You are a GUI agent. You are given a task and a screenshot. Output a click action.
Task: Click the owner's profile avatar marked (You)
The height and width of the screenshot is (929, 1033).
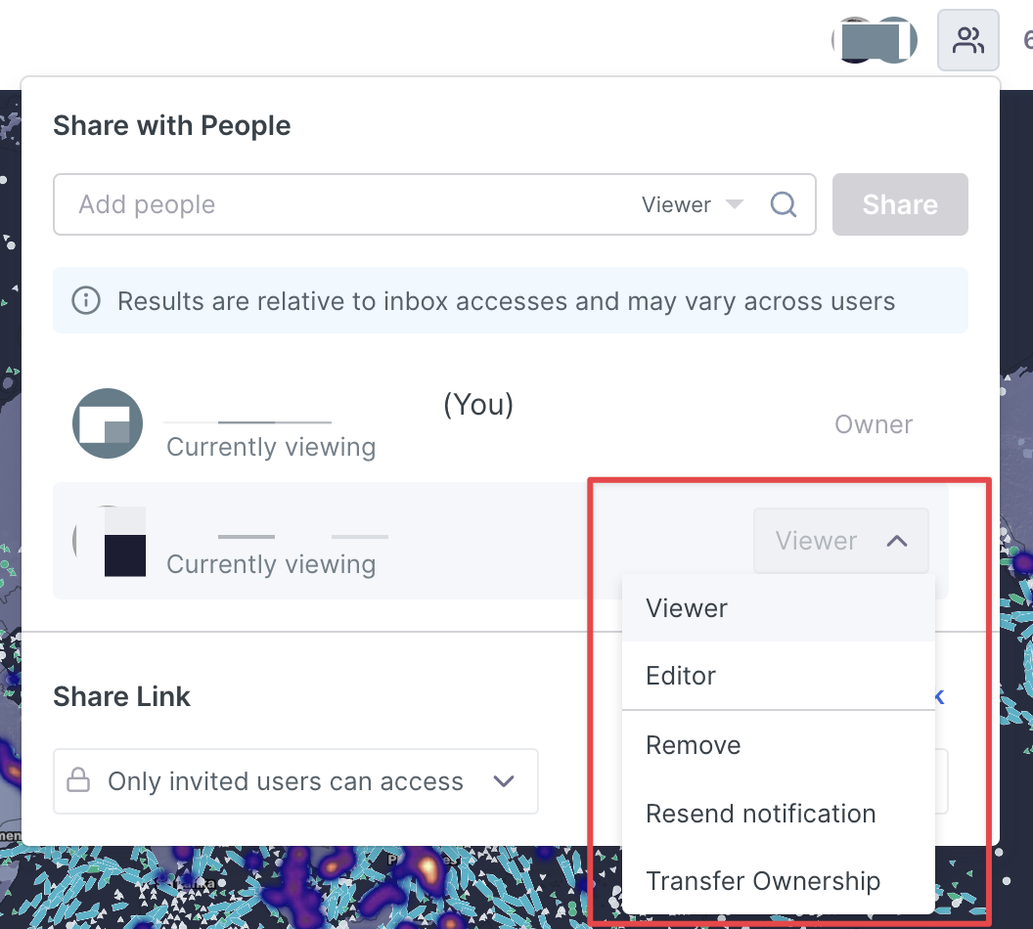coord(108,423)
